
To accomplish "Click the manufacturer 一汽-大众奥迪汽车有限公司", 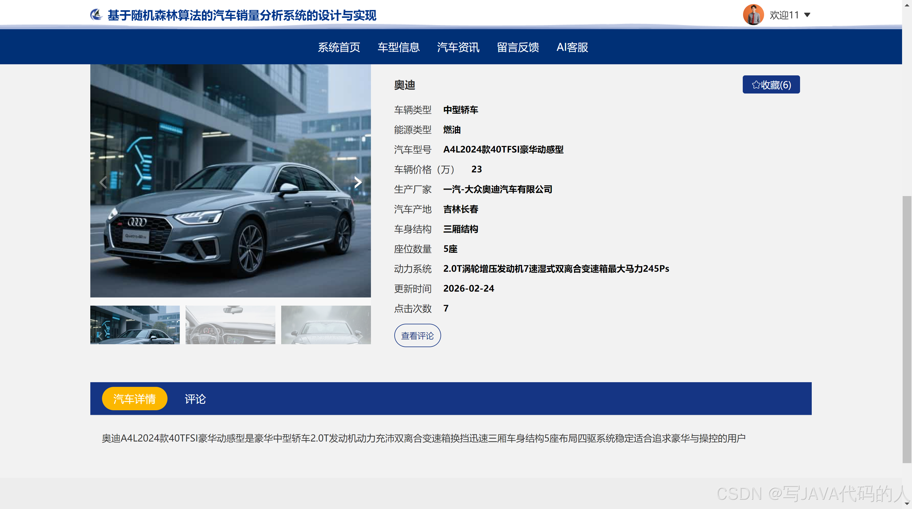I will point(498,189).
